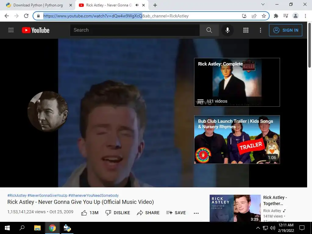This screenshot has width=312, height=234.
Task: Open #WheneverYouNeedSomebody hashtag link
Action: pos(94,195)
